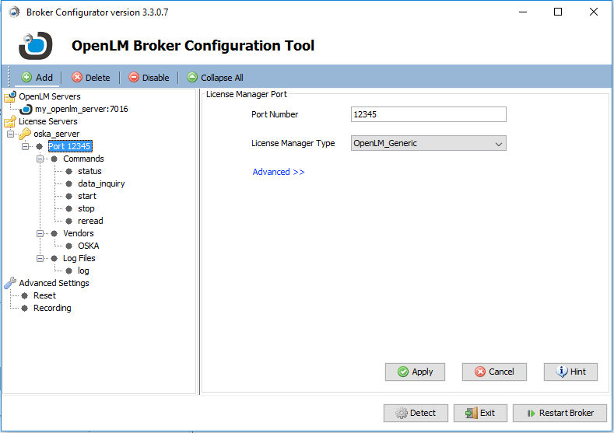Collapse the Port 12345 tree node
The width and height of the screenshot is (614, 433).
25,146
